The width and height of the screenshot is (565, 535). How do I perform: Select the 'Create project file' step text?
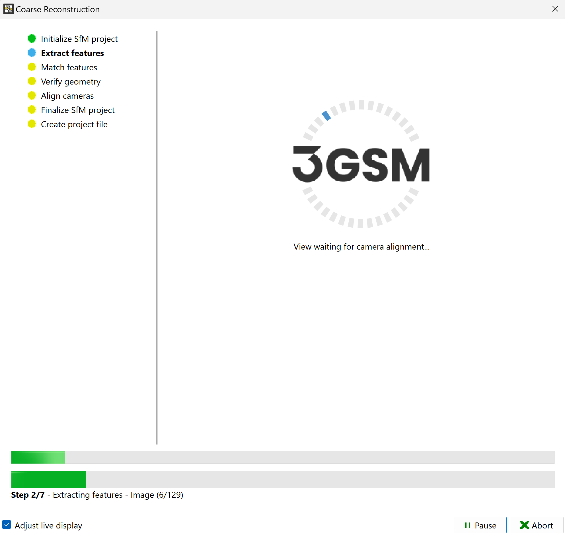[x=74, y=124]
